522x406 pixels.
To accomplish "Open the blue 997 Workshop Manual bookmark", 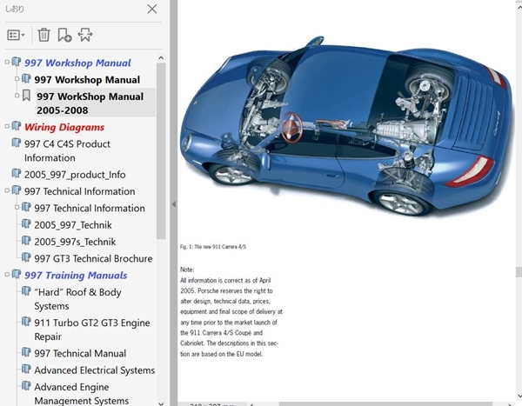I will click(x=77, y=63).
